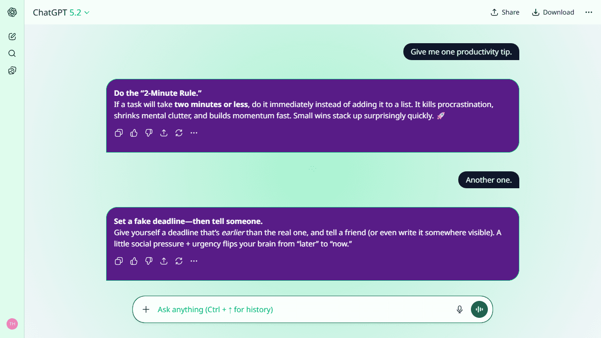Image resolution: width=601 pixels, height=338 pixels.
Task: Thumbs down the fake deadline tip
Action: pos(148,261)
